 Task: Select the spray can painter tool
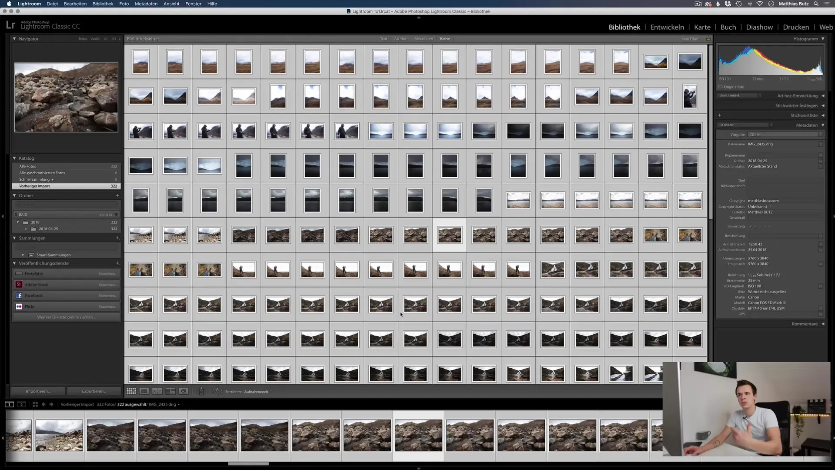tap(201, 391)
